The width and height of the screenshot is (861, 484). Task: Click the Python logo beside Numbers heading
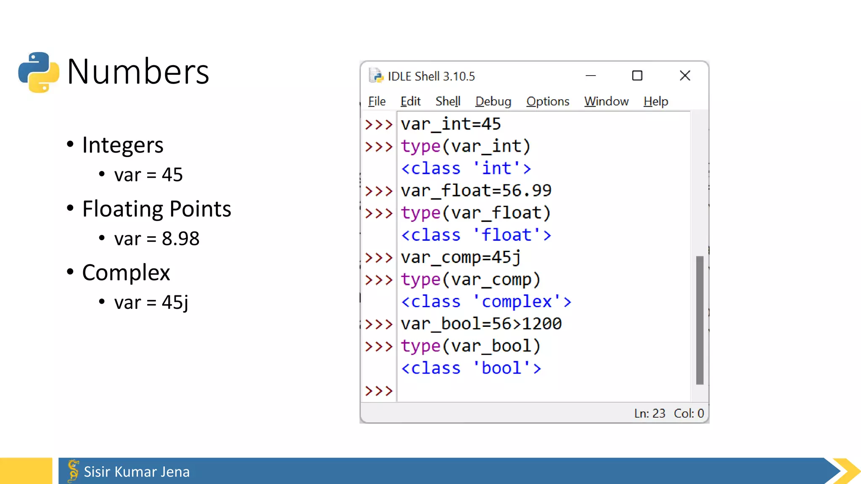[x=39, y=72]
